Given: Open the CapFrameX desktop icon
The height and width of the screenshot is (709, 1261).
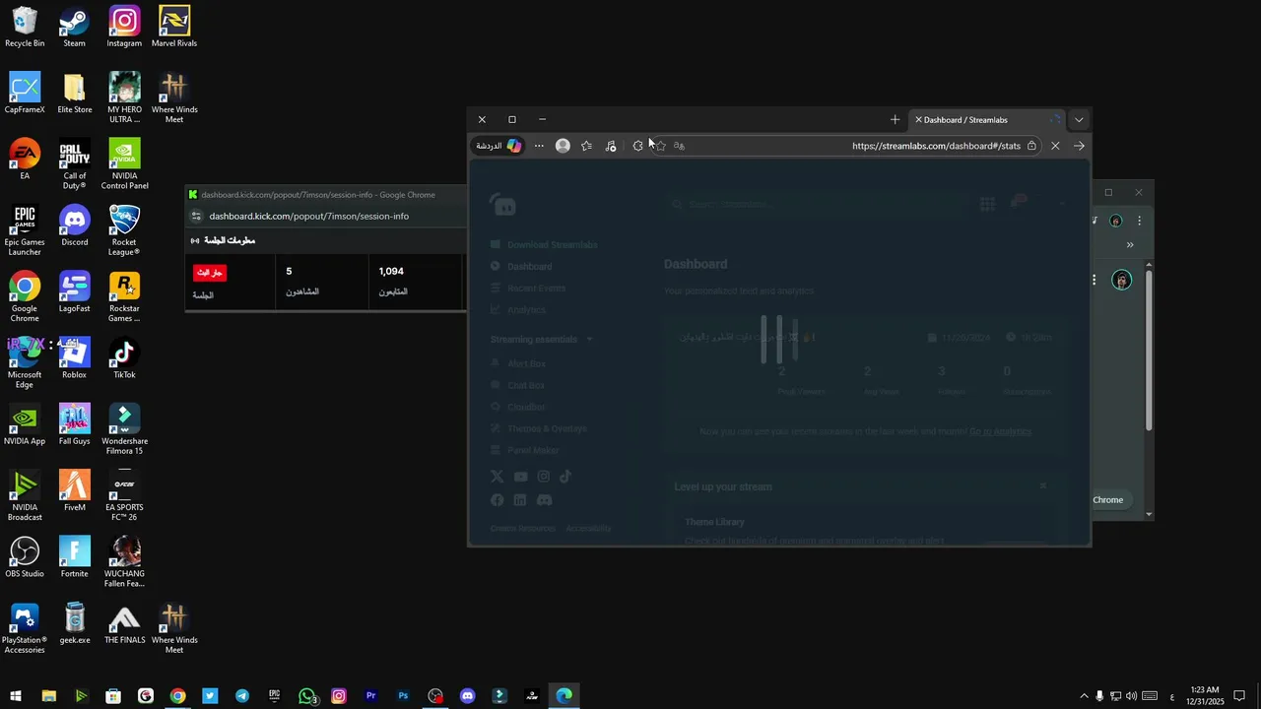Looking at the screenshot, I should [x=25, y=93].
